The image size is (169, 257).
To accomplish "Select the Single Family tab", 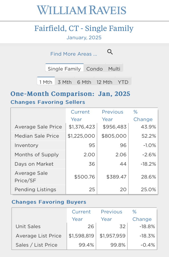I will click(x=64, y=69).
